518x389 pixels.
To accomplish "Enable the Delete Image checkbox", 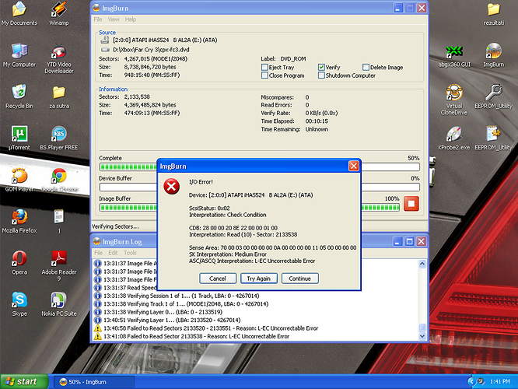I will pyautogui.click(x=366, y=67).
